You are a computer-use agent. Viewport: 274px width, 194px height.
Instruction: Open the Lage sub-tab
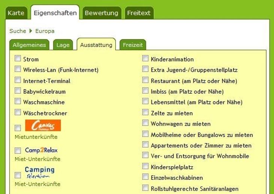pos(63,45)
